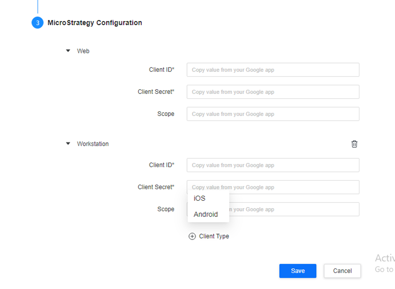Click the Web section label

83,51
